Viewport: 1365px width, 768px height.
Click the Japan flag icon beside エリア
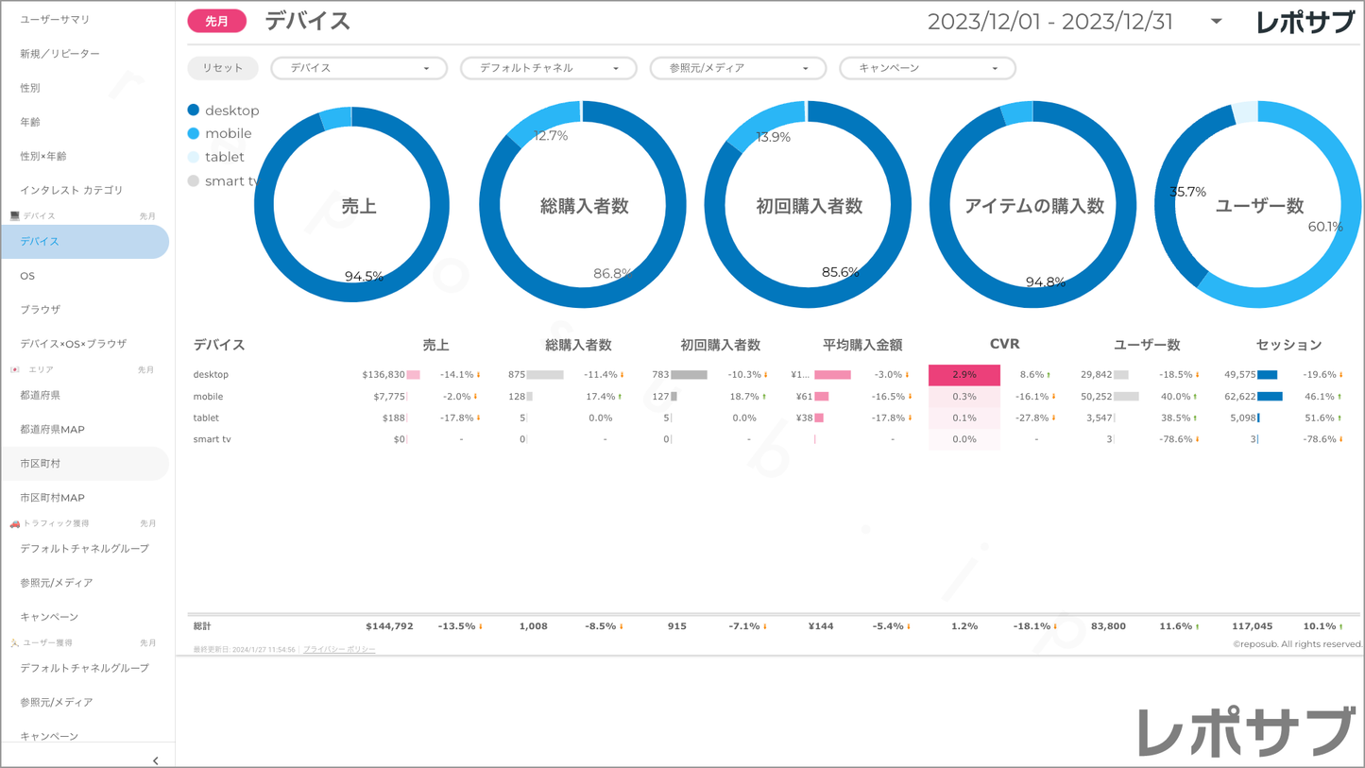[14, 369]
